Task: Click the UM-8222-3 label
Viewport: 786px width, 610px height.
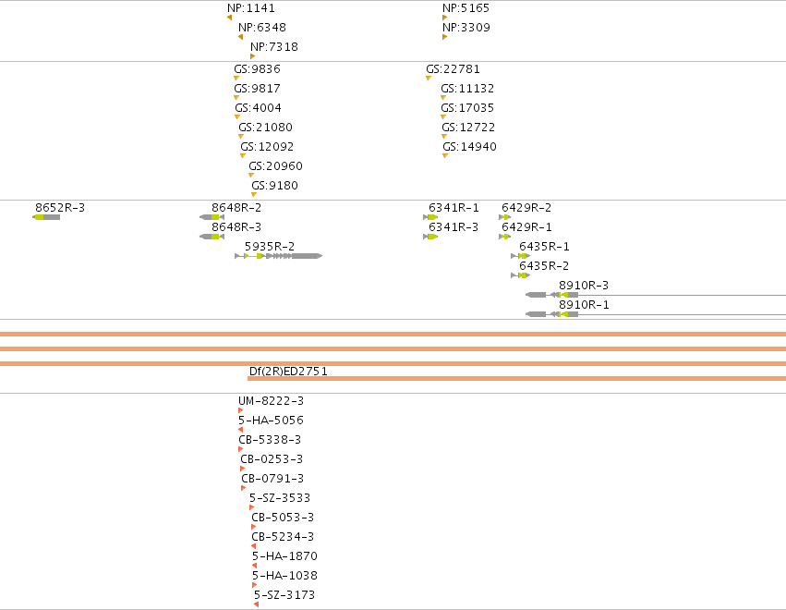Action: [x=272, y=401]
